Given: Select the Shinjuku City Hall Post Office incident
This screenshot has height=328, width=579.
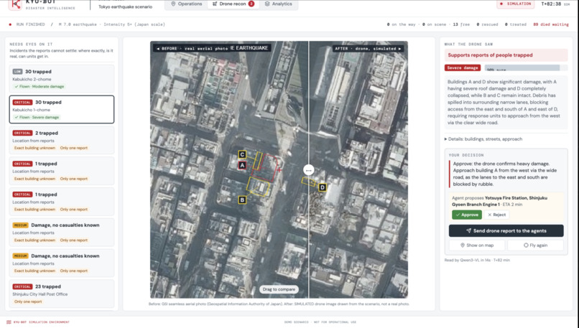Looking at the screenshot, I should [62, 294].
